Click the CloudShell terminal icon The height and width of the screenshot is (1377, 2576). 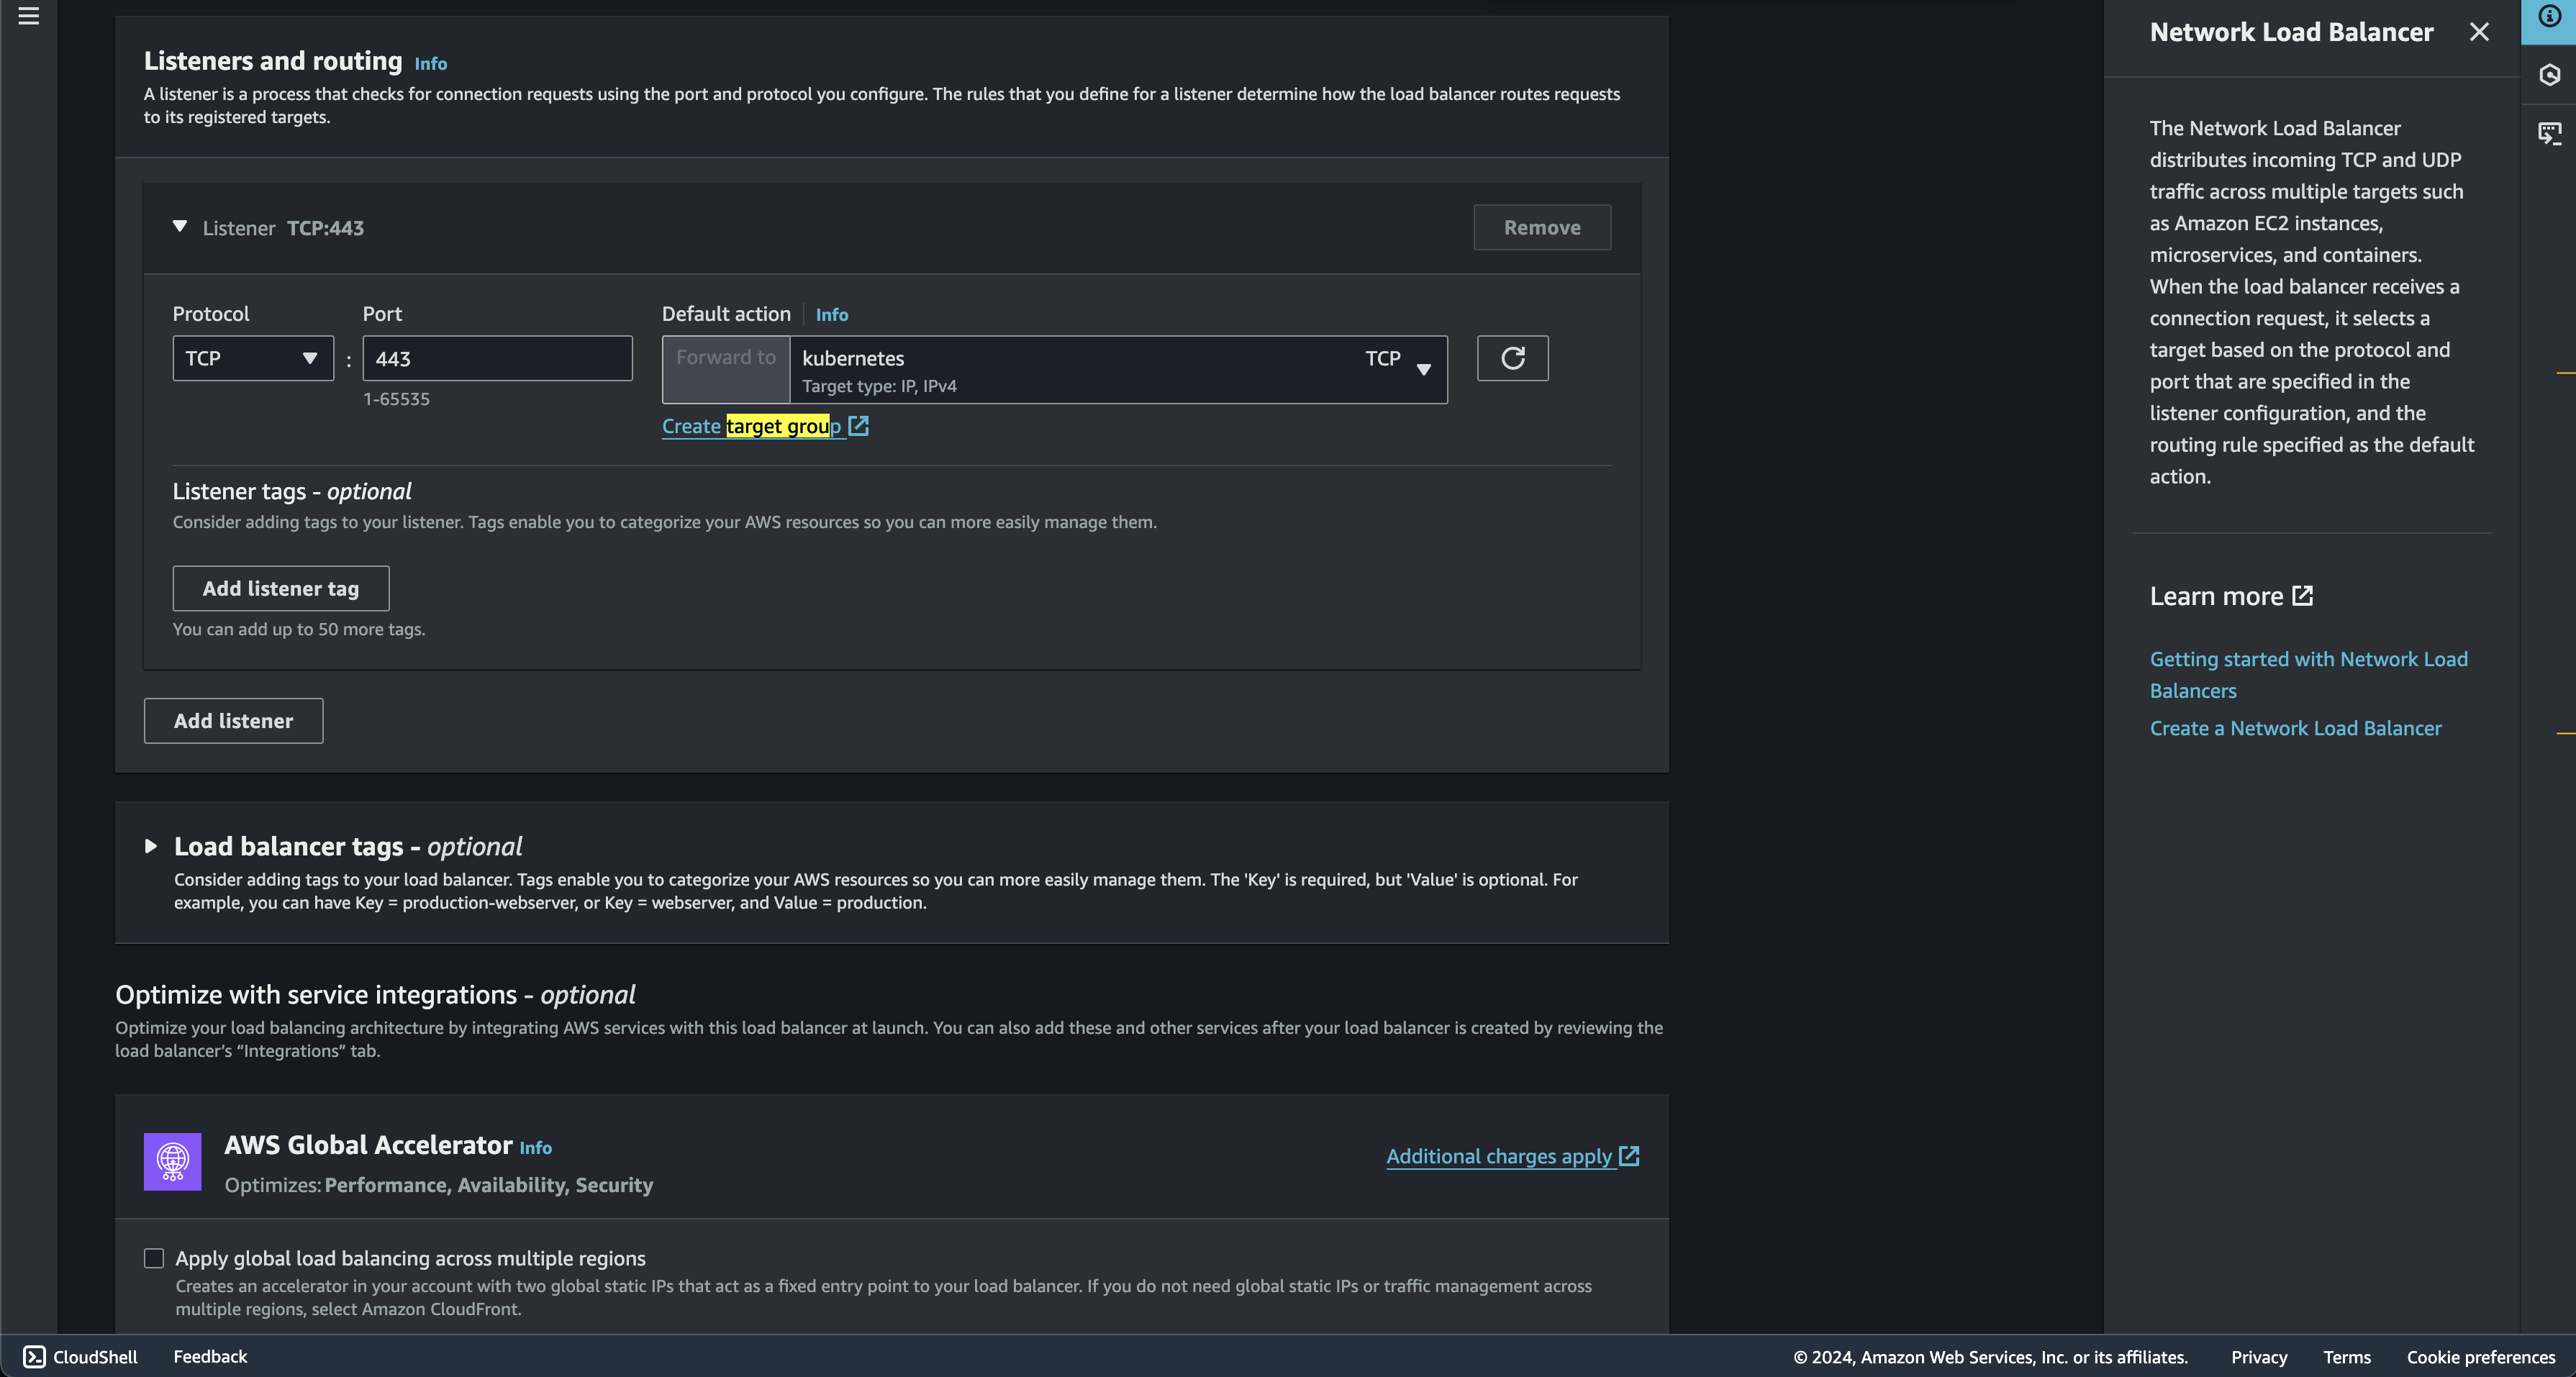34,1357
